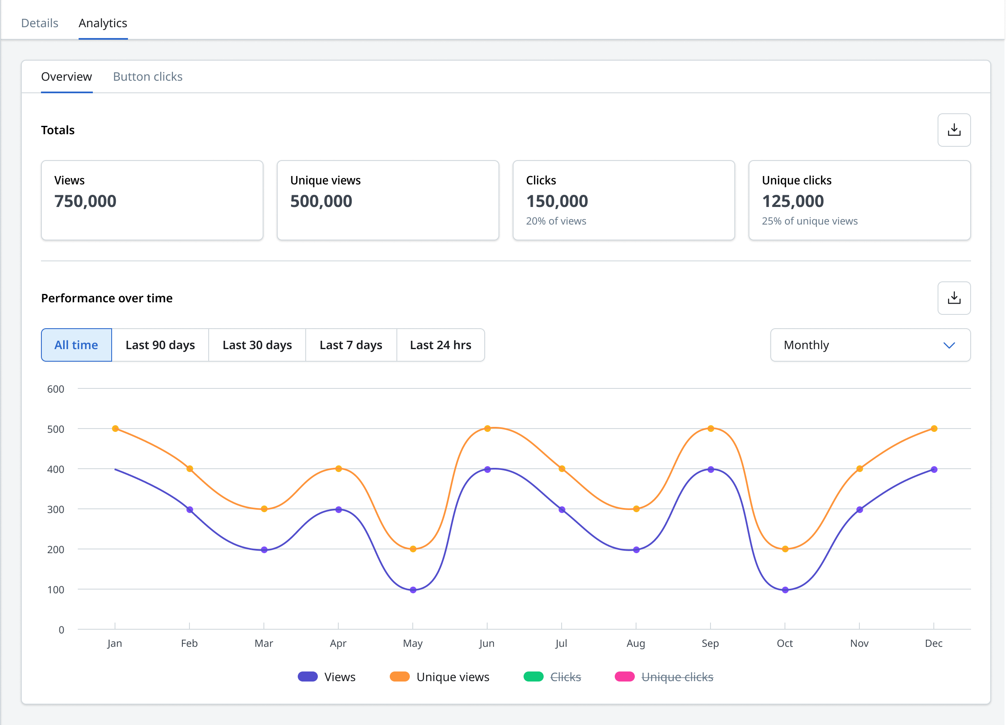1007x725 pixels.
Task: Open the Monthly interval dropdown
Action: coord(870,345)
